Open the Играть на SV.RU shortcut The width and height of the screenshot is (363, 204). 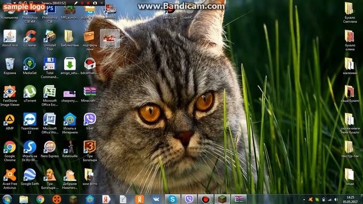(x=30, y=151)
